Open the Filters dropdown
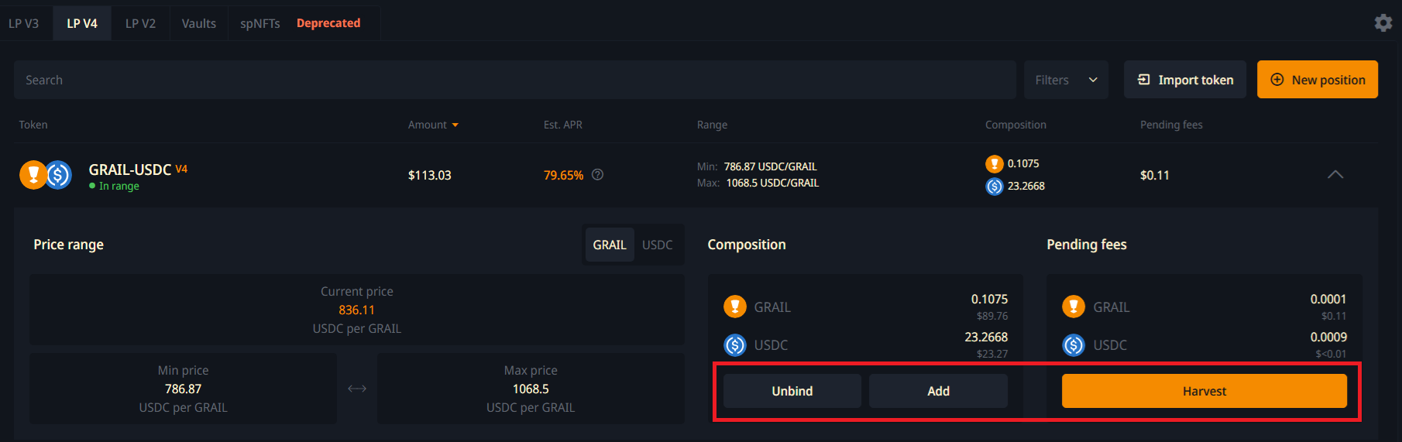The width and height of the screenshot is (1402, 442). (x=1066, y=80)
